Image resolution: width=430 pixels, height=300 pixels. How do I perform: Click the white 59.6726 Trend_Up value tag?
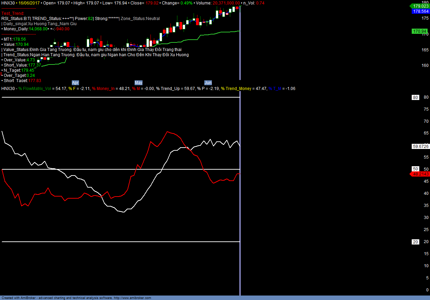pyautogui.click(x=420, y=147)
